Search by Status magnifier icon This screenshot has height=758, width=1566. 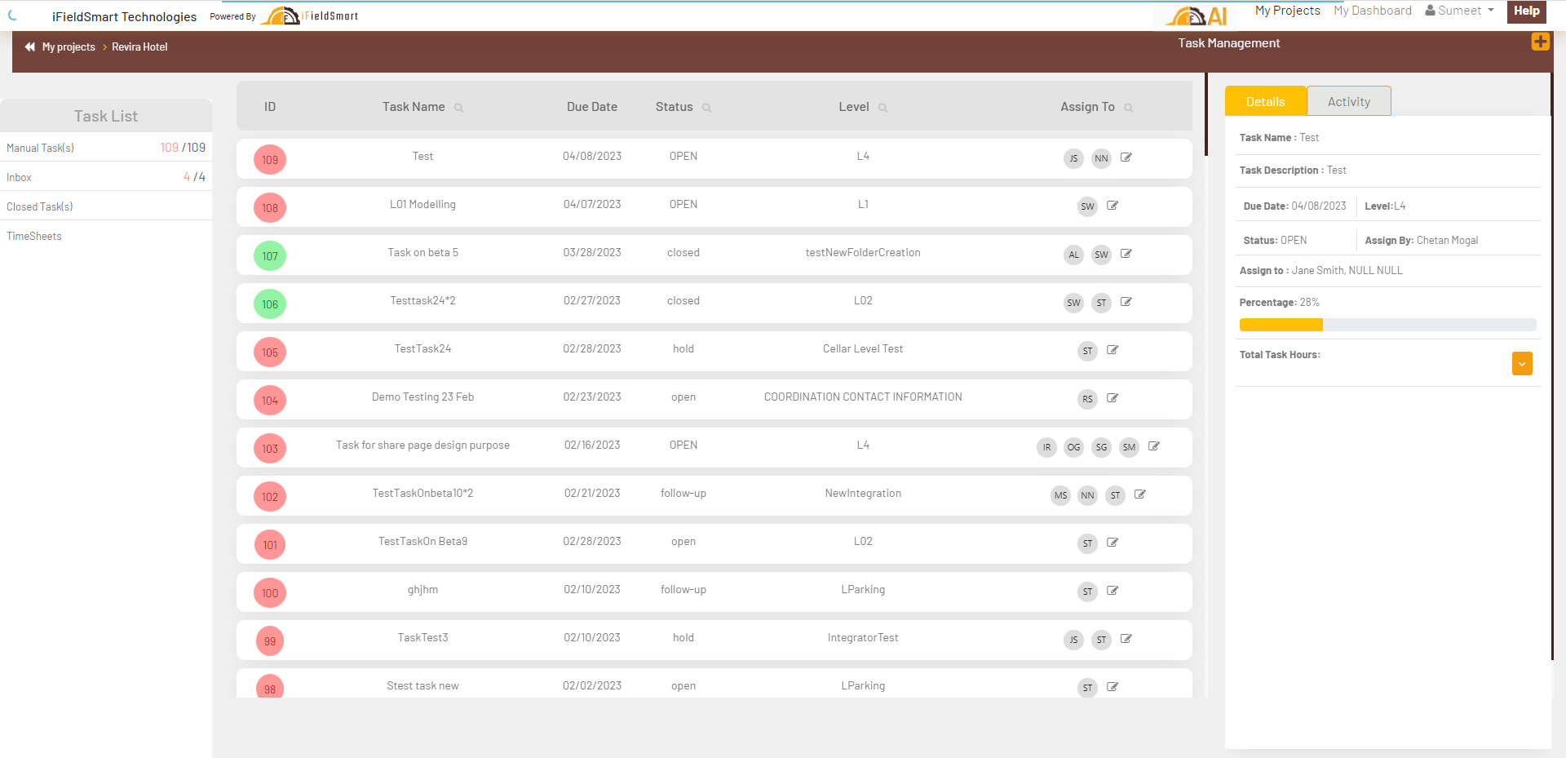coord(706,108)
